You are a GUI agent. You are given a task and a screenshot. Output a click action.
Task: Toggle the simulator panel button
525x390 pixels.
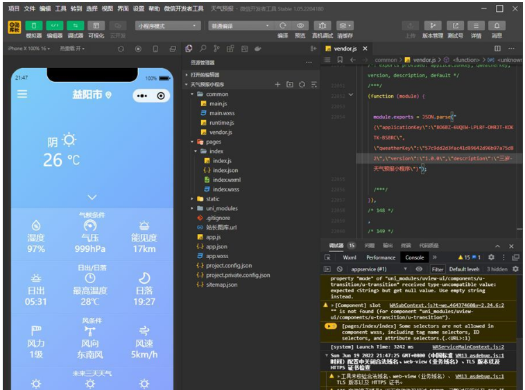click(x=34, y=26)
